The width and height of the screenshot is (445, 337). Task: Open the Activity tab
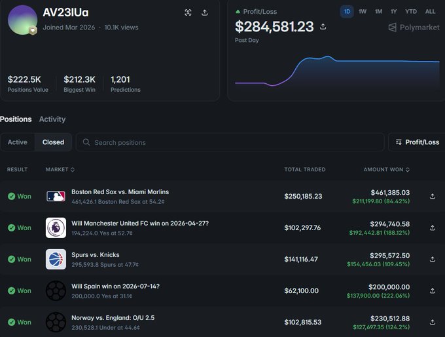pos(52,119)
